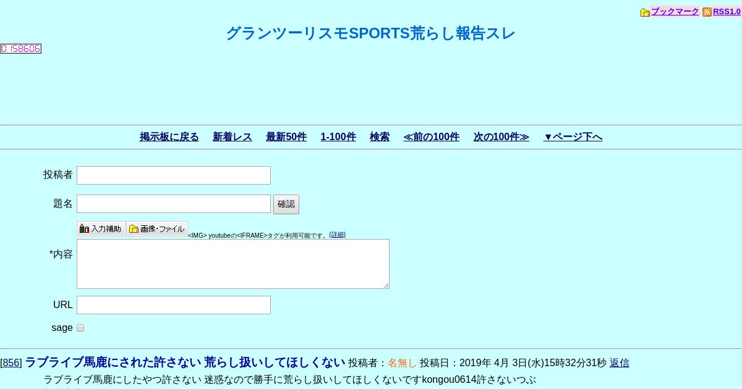Go back via 掲示板に戻る
The height and width of the screenshot is (389, 742).
(169, 137)
